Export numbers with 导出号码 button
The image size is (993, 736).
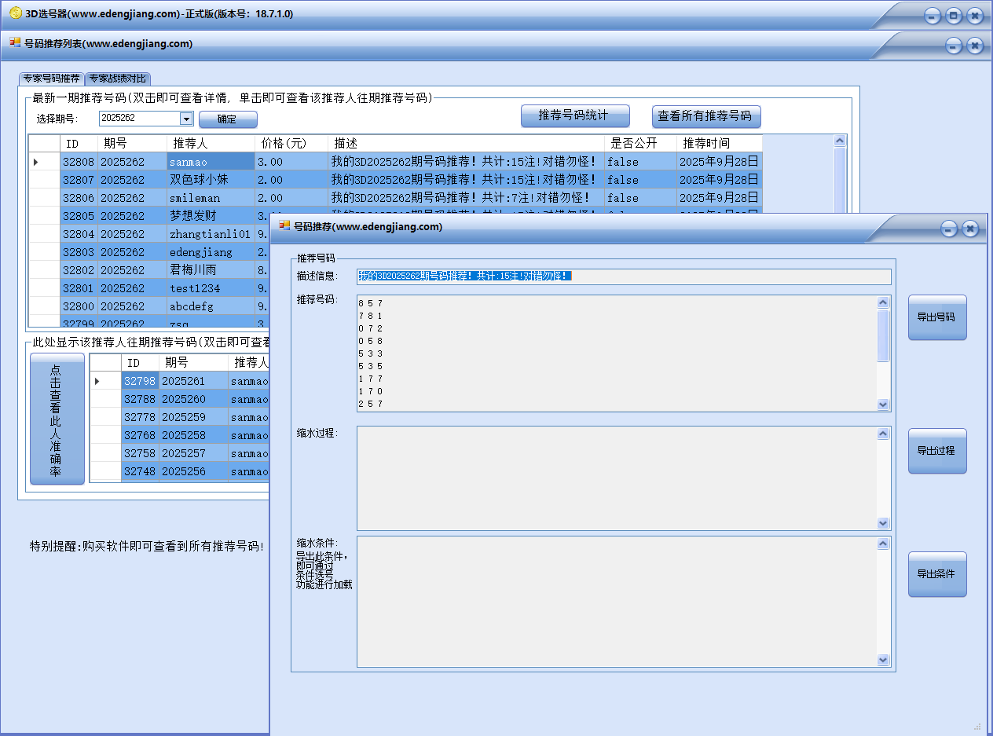[x=936, y=317]
